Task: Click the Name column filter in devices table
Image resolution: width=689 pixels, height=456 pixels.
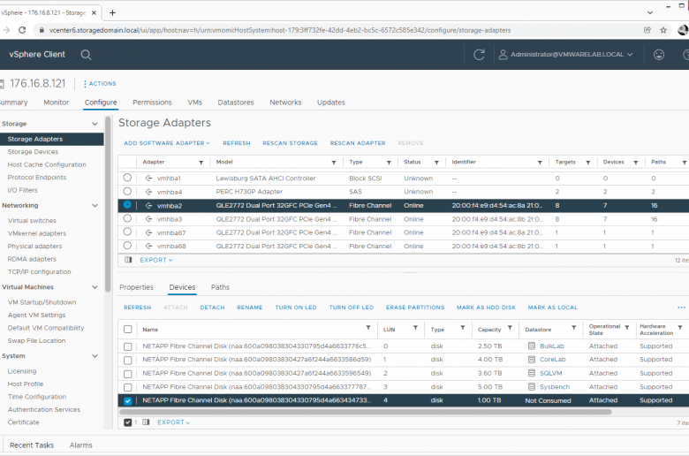Action: [368, 328]
